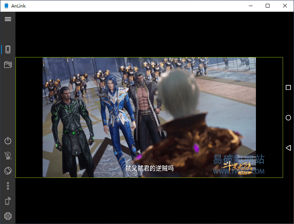294x224 pixels.
Task: Switch to the phone screen view tab
Action: coord(8,49)
